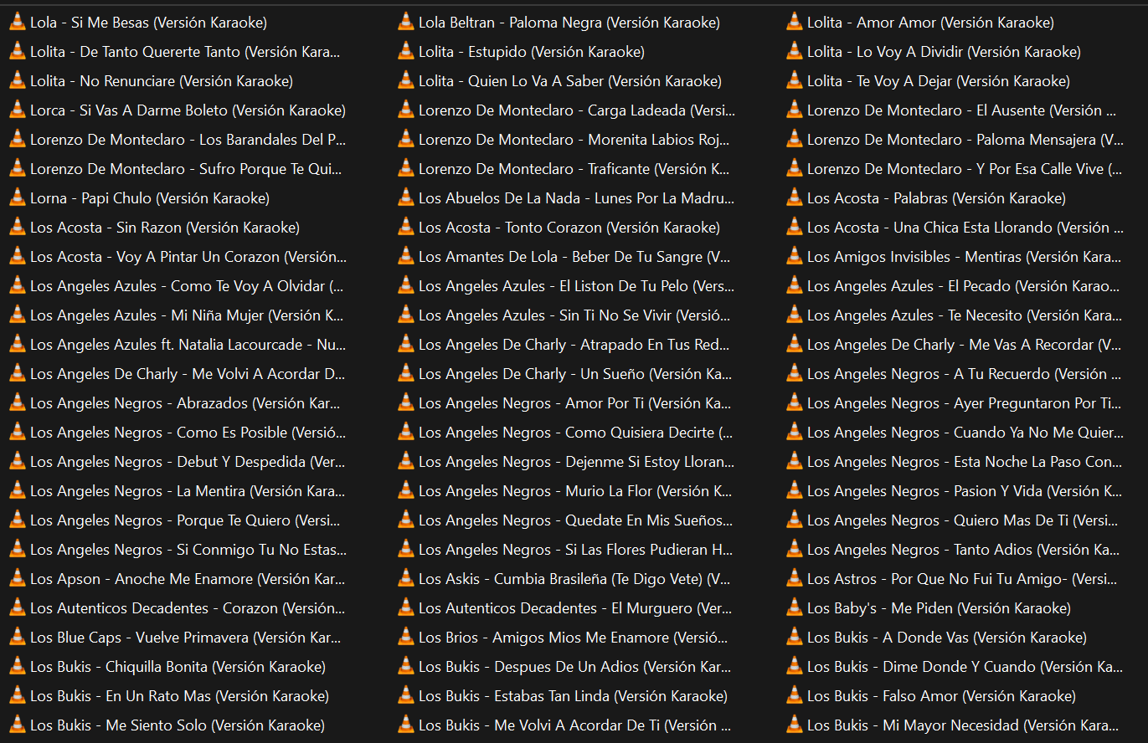Select Los Bukis - Estabas Tan Linda file
Screen dimensions: 1148x743
(x=573, y=696)
